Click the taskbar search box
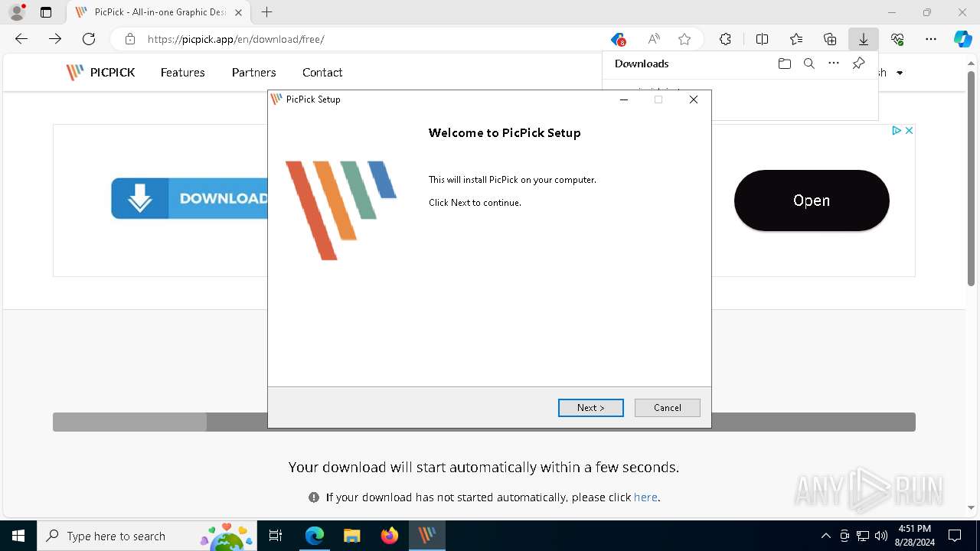Image resolution: width=980 pixels, height=551 pixels. (x=145, y=536)
